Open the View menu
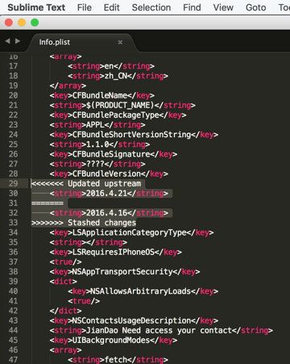 223,7
